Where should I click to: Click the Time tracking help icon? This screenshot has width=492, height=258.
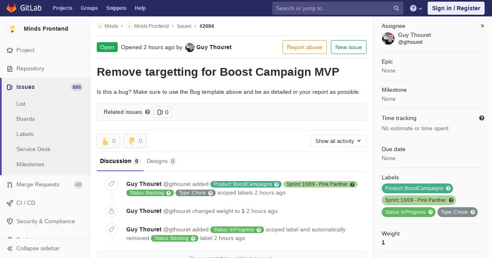coord(482,118)
